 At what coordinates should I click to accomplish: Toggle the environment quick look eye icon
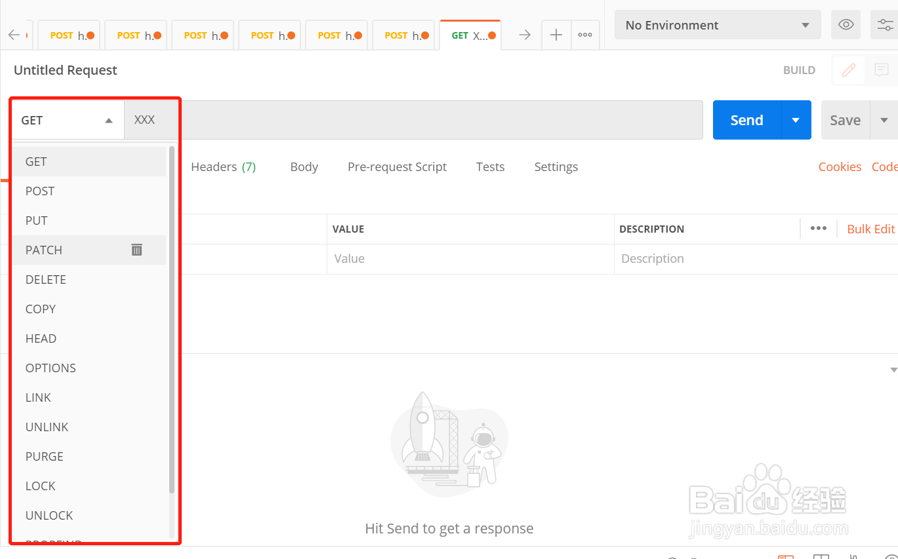(x=846, y=26)
